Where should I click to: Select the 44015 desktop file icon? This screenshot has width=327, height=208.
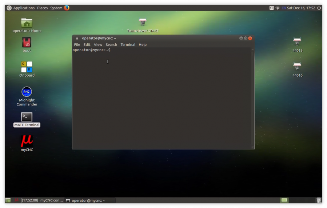coord(297,42)
